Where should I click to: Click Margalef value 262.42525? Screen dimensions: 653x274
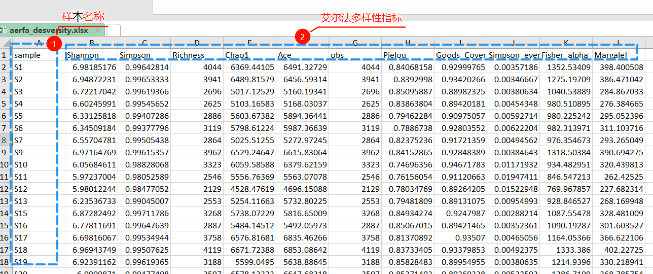click(x=619, y=177)
